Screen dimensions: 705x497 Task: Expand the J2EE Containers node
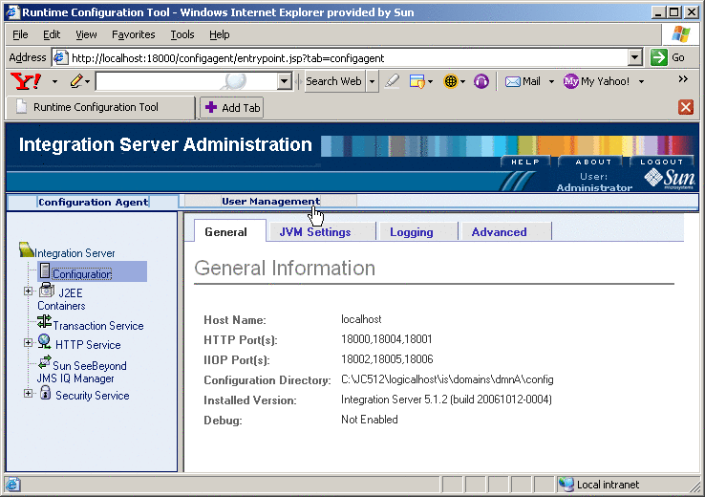point(28,292)
